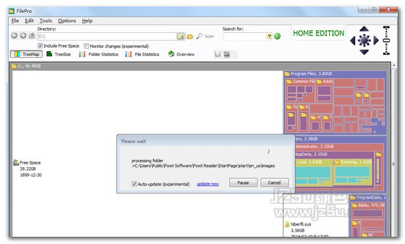This screenshot has height=244, width=405.
Task: Open the Edit menu
Action: [29, 21]
